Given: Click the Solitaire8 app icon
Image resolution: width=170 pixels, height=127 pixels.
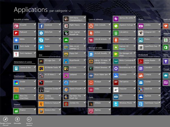Looking at the screenshot, I should pyautogui.click(x=66, y=76).
